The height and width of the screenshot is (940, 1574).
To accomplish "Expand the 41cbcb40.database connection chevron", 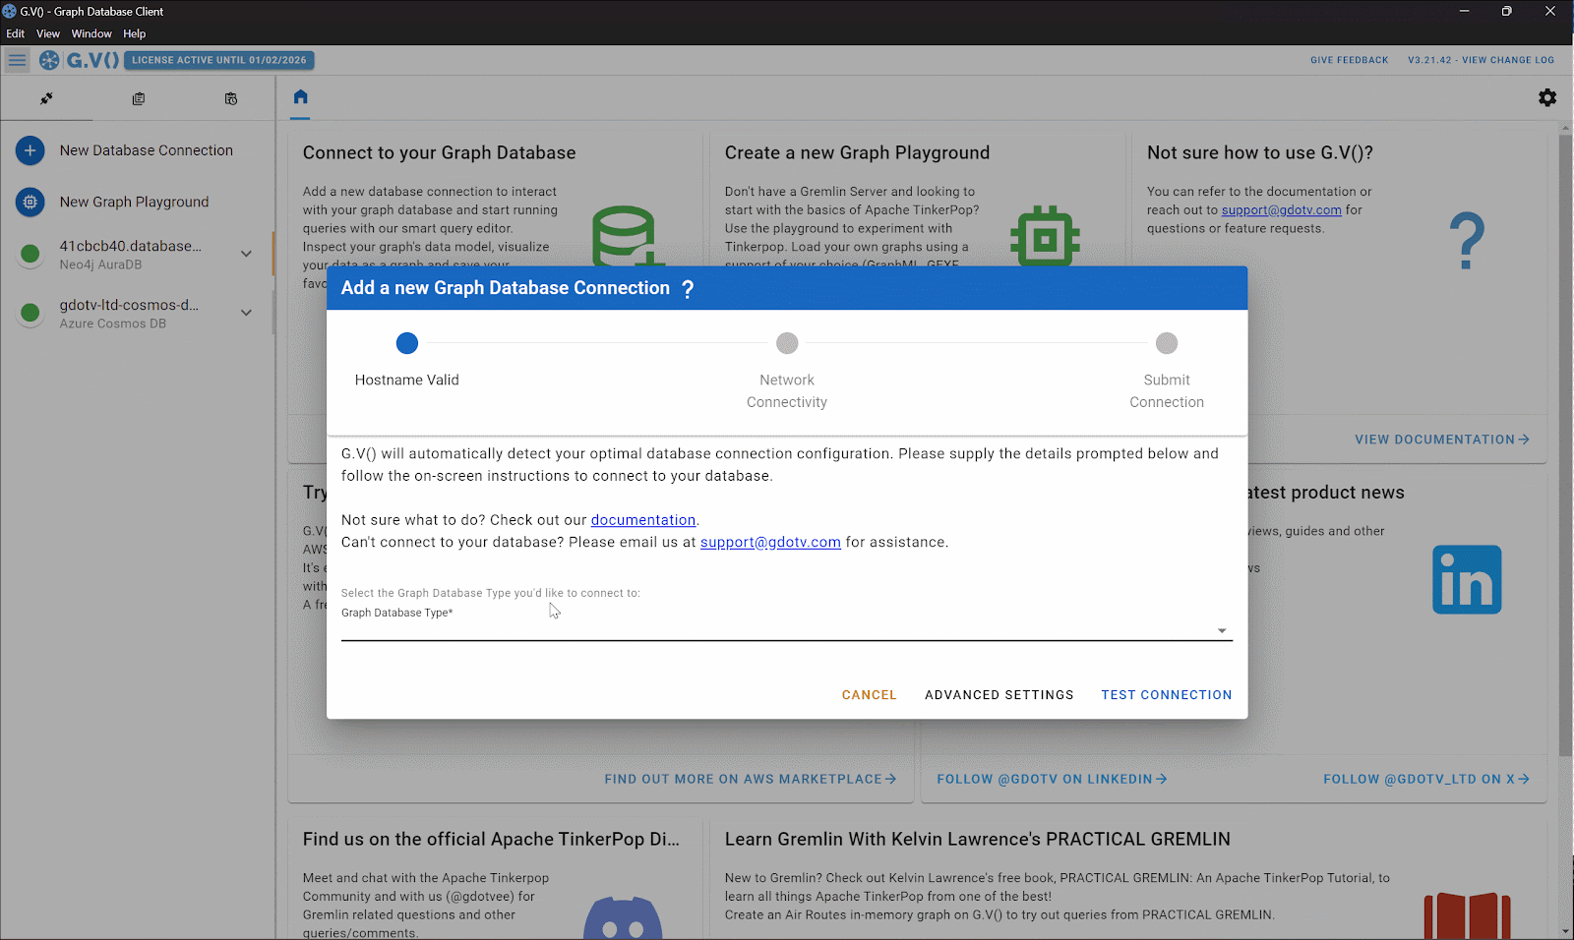I will coord(246,254).
